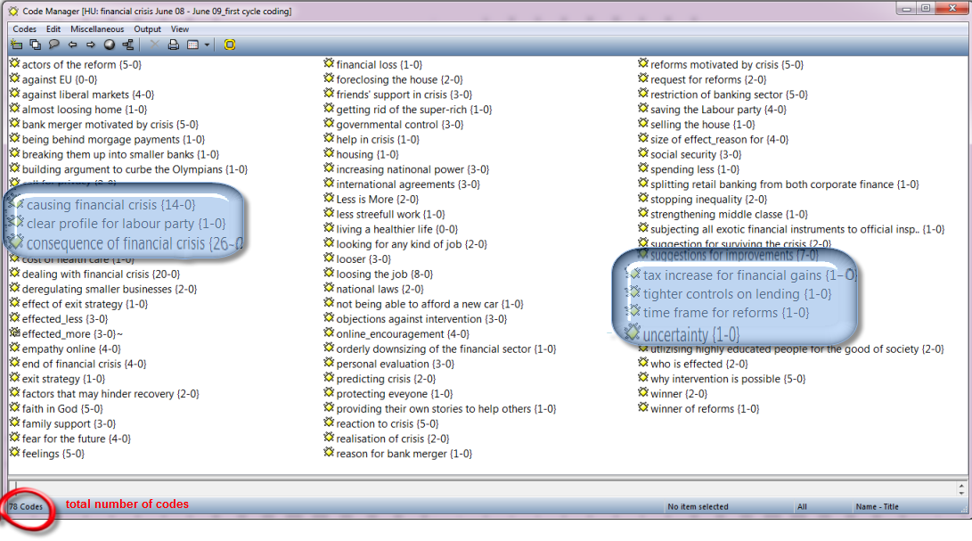972x541 pixels.
Task: Click the duplicate codes toolbar icon
Action: pos(36,45)
